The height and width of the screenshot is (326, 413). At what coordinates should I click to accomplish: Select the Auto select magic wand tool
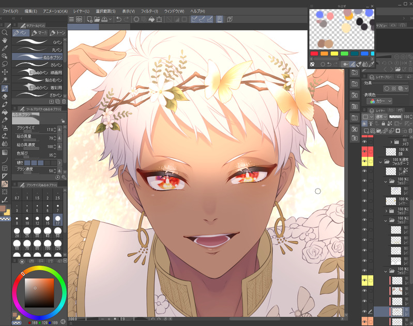point(5,80)
